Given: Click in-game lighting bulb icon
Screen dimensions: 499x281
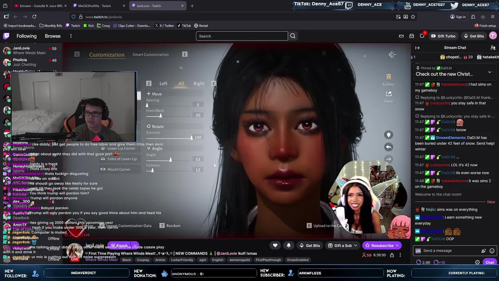Looking at the screenshot, I should point(388,135).
